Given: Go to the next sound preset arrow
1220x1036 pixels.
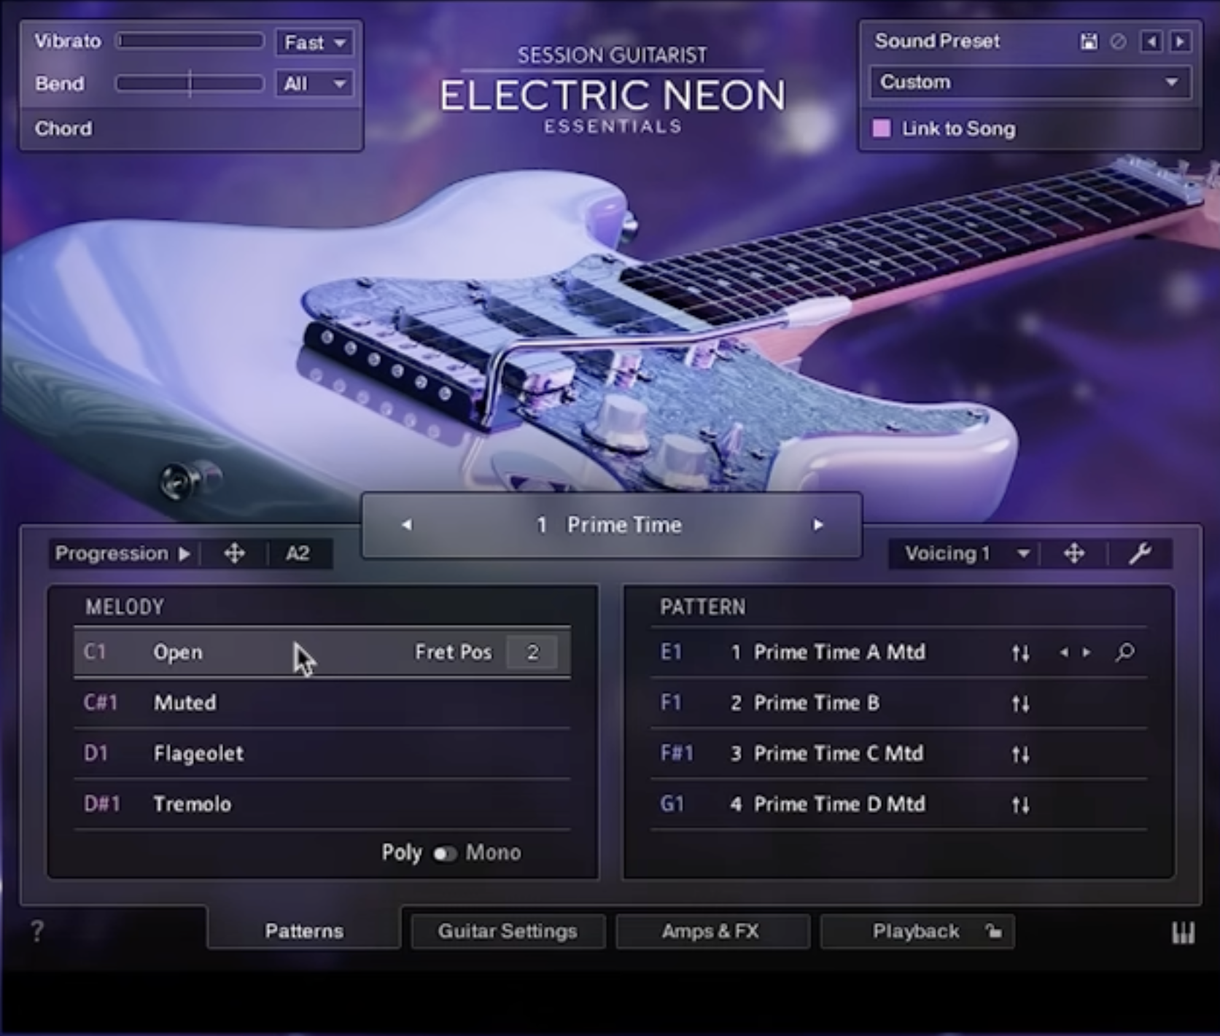Looking at the screenshot, I should point(1180,42).
